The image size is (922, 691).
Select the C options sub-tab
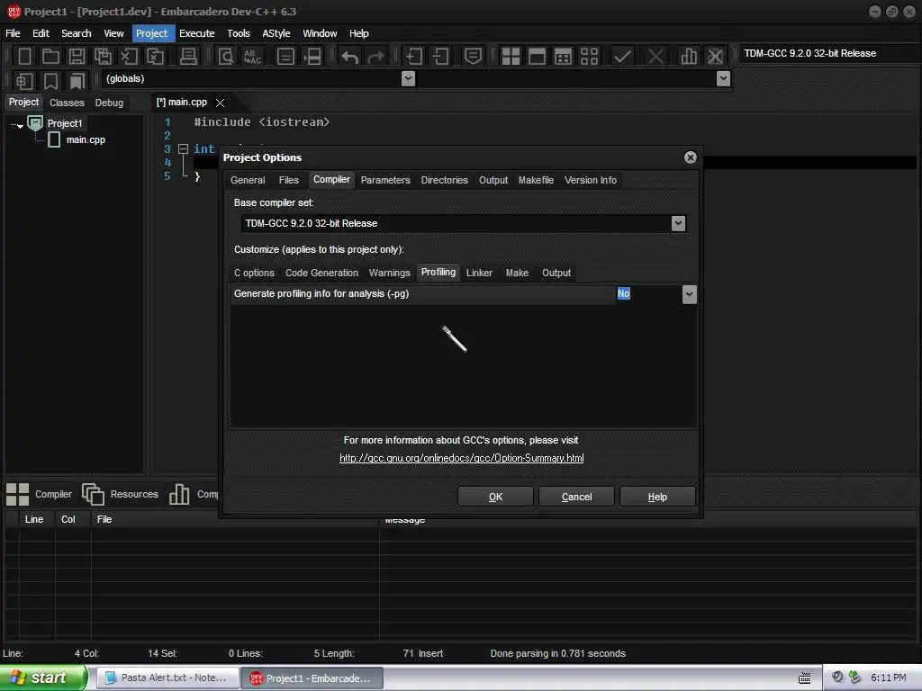(254, 273)
